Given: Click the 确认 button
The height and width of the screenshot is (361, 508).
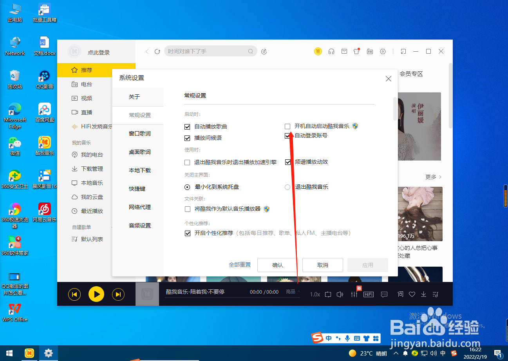Looking at the screenshot, I should [x=278, y=265].
